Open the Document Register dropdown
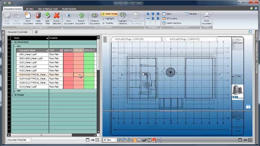Viewport: 260px width, 146px height. (x=19, y=140)
